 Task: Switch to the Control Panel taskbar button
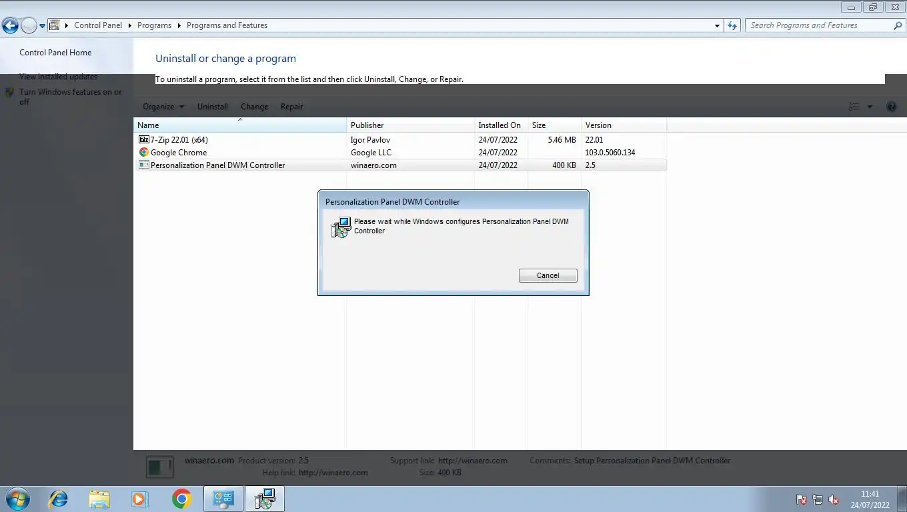[223, 499]
